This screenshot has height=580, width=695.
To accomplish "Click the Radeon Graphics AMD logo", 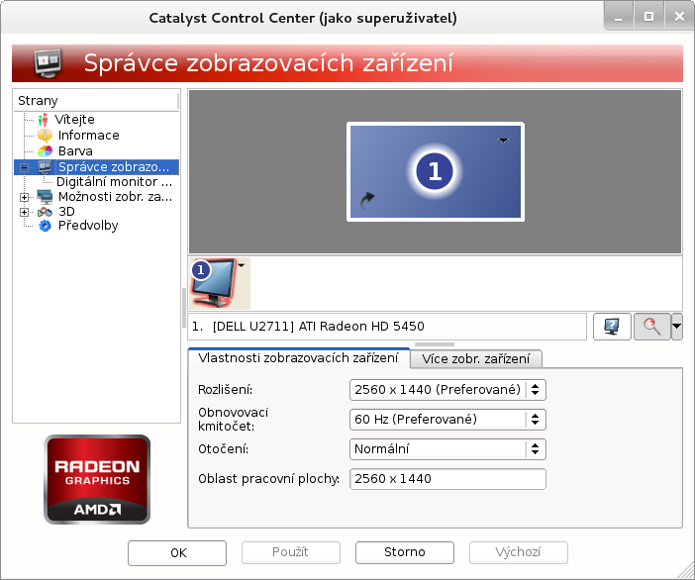I will tap(97, 479).
